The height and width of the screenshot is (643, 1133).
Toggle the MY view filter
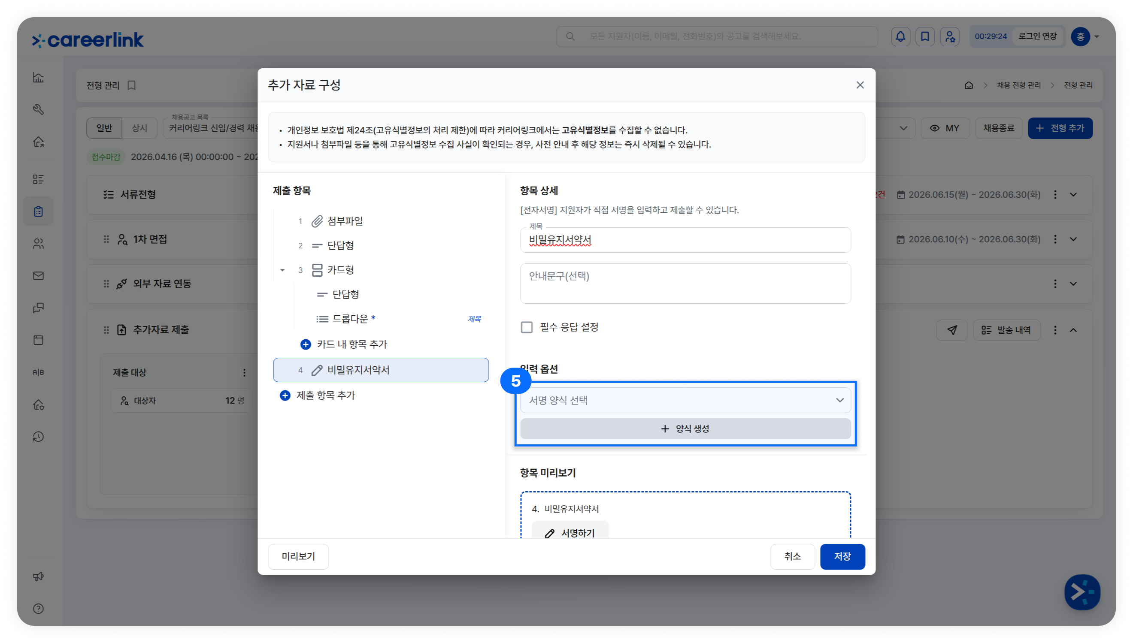[945, 128]
